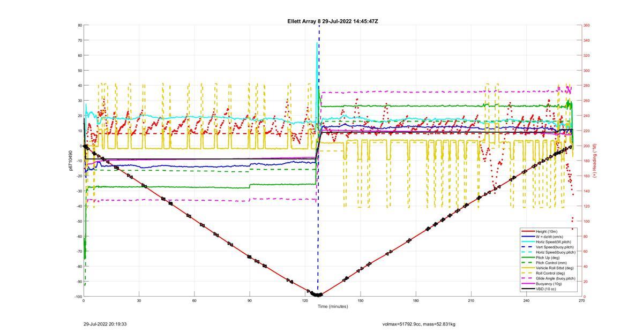Click the magenta Buoyancy legend line sample

click(527, 283)
